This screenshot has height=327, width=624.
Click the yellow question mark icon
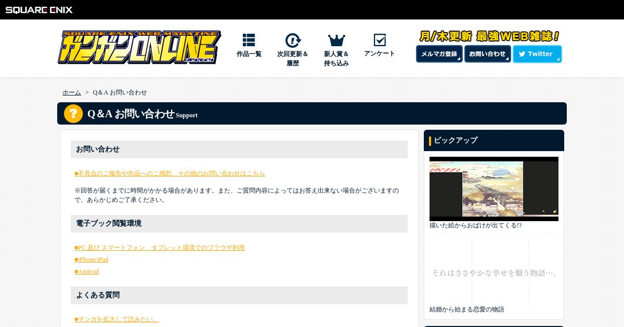pyautogui.click(x=73, y=114)
